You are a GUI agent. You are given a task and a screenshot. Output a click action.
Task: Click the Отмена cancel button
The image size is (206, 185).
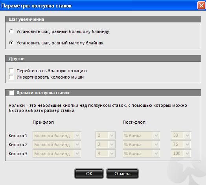click(122, 174)
